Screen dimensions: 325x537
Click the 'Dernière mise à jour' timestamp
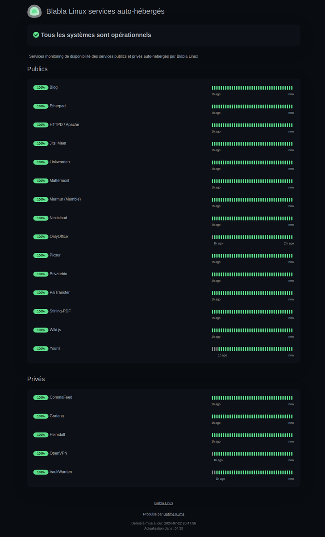(x=163, y=523)
